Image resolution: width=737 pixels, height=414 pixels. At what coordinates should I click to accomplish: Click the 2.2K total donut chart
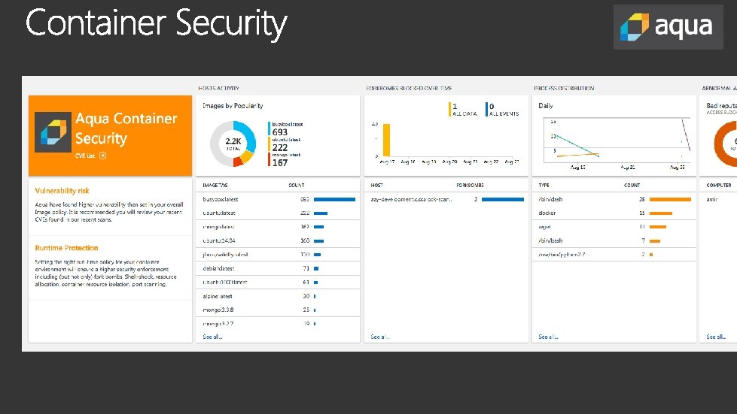tap(233, 144)
